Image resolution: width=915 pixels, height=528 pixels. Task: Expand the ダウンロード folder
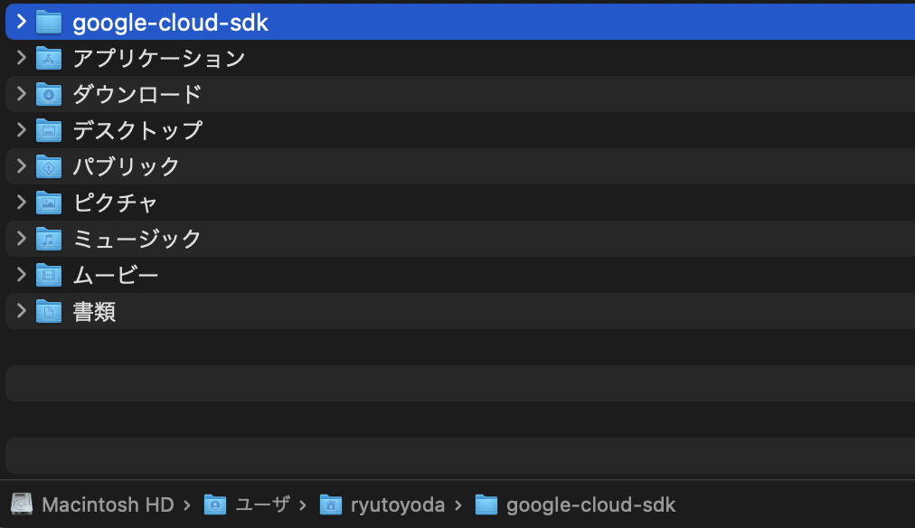[21, 94]
